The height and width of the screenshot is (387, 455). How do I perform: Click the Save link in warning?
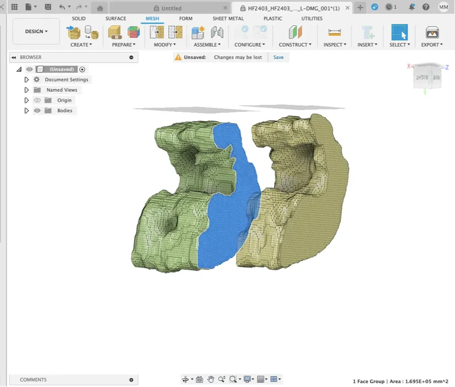pos(278,57)
